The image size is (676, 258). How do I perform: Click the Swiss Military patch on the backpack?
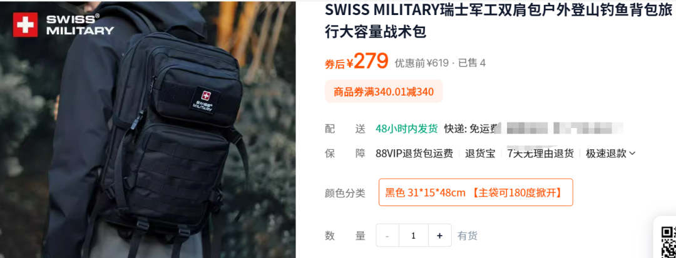tap(203, 100)
